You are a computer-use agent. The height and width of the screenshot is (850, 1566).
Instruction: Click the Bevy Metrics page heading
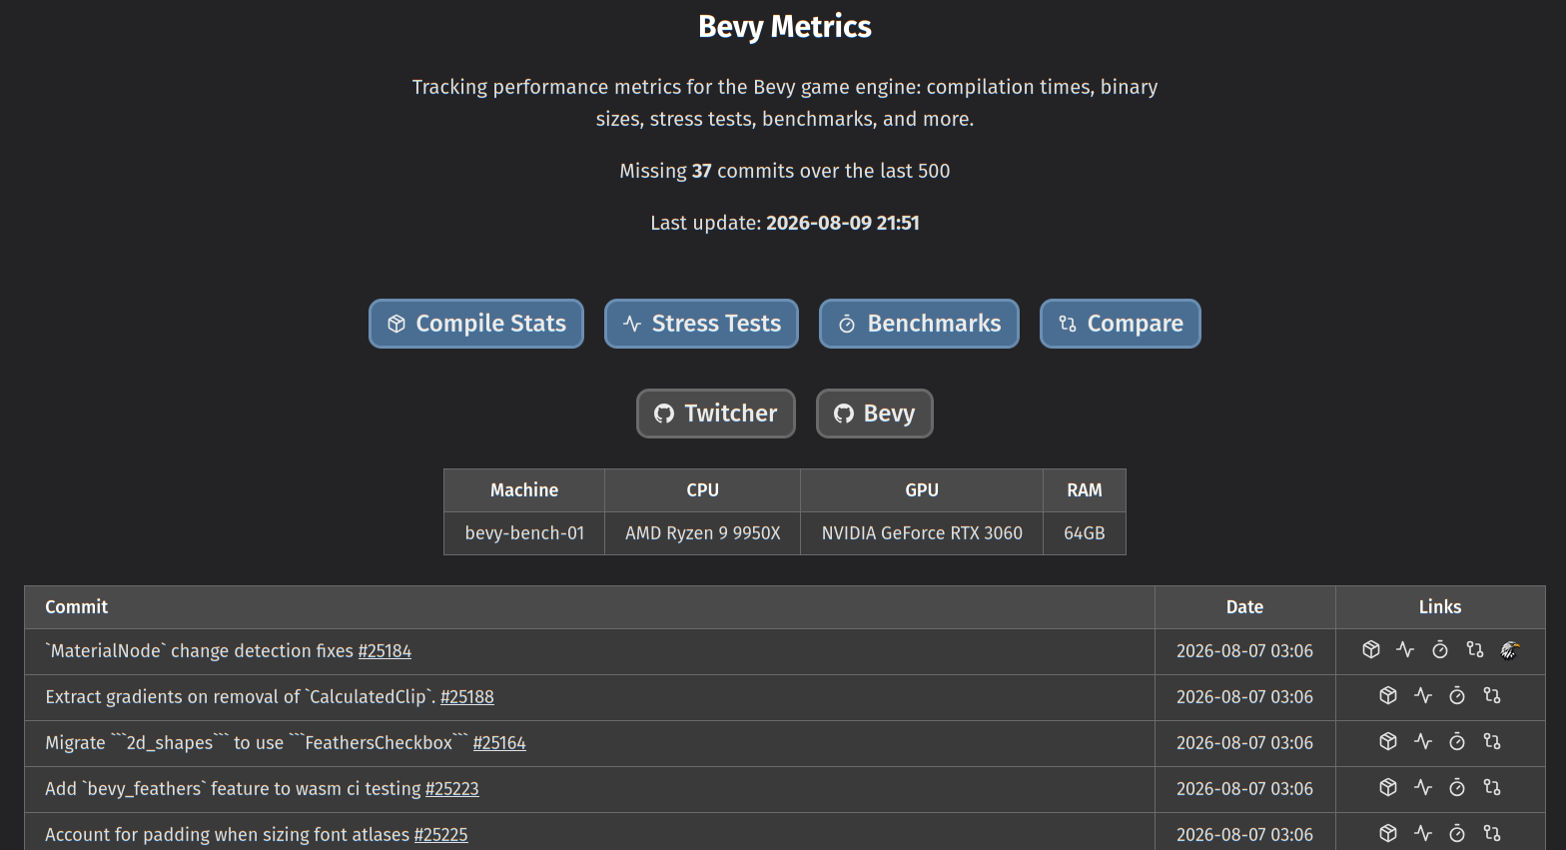tap(785, 27)
